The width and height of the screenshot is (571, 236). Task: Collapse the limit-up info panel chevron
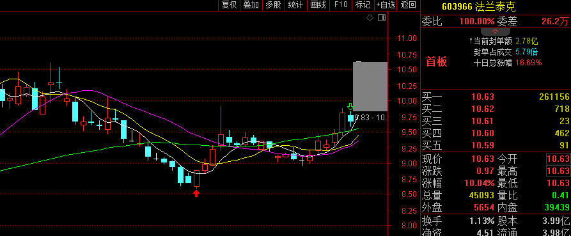click(495, 32)
